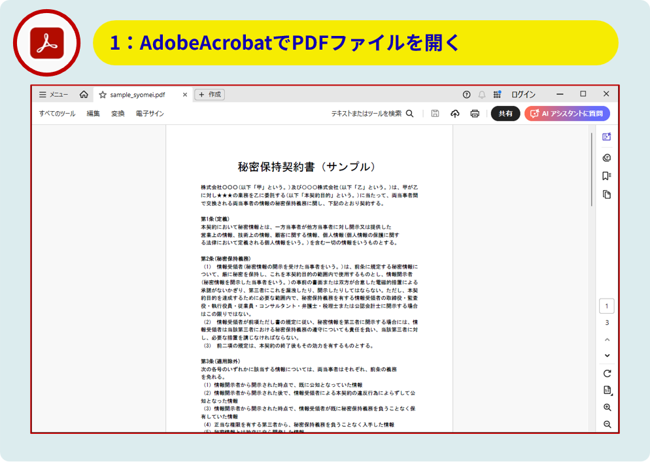
Task: Open the メニュー hamburger menu
Action: click(54, 94)
